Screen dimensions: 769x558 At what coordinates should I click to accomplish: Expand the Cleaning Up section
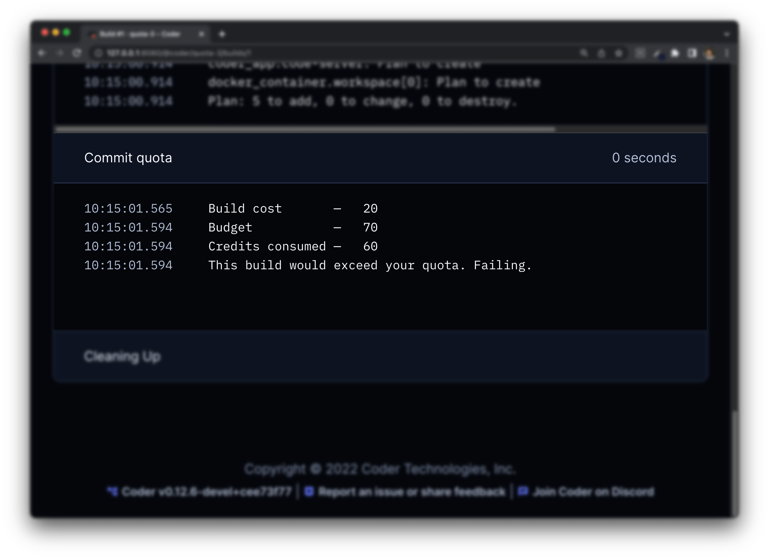click(x=122, y=356)
